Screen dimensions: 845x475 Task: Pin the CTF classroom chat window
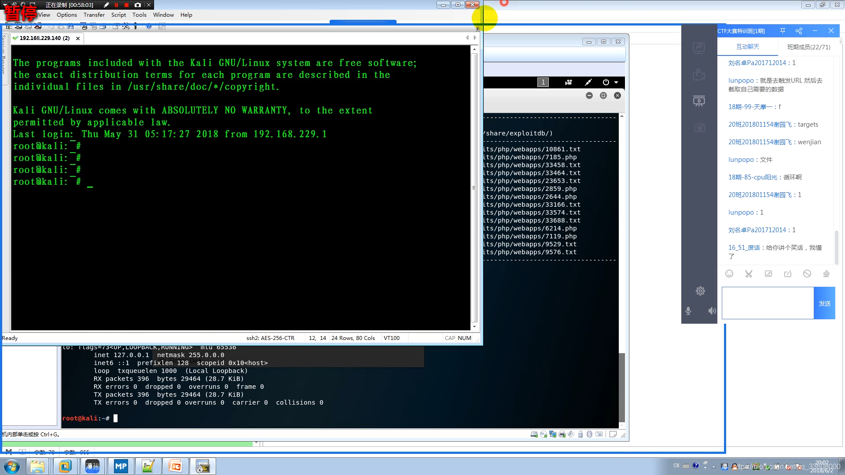tap(783, 31)
